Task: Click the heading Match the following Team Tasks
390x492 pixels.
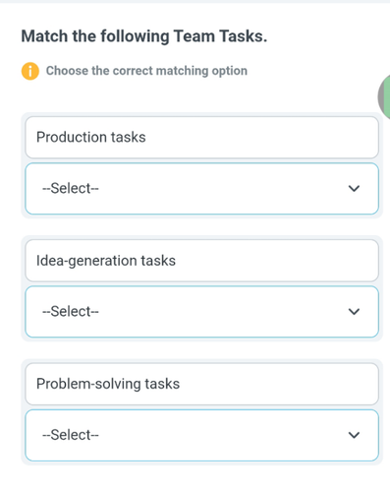Action: [x=144, y=36]
